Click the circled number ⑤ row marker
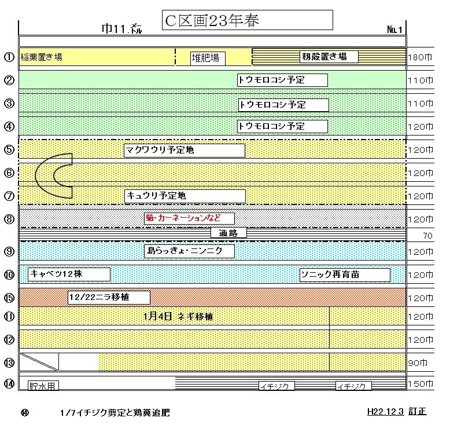This screenshot has height=443, width=450. [9, 149]
